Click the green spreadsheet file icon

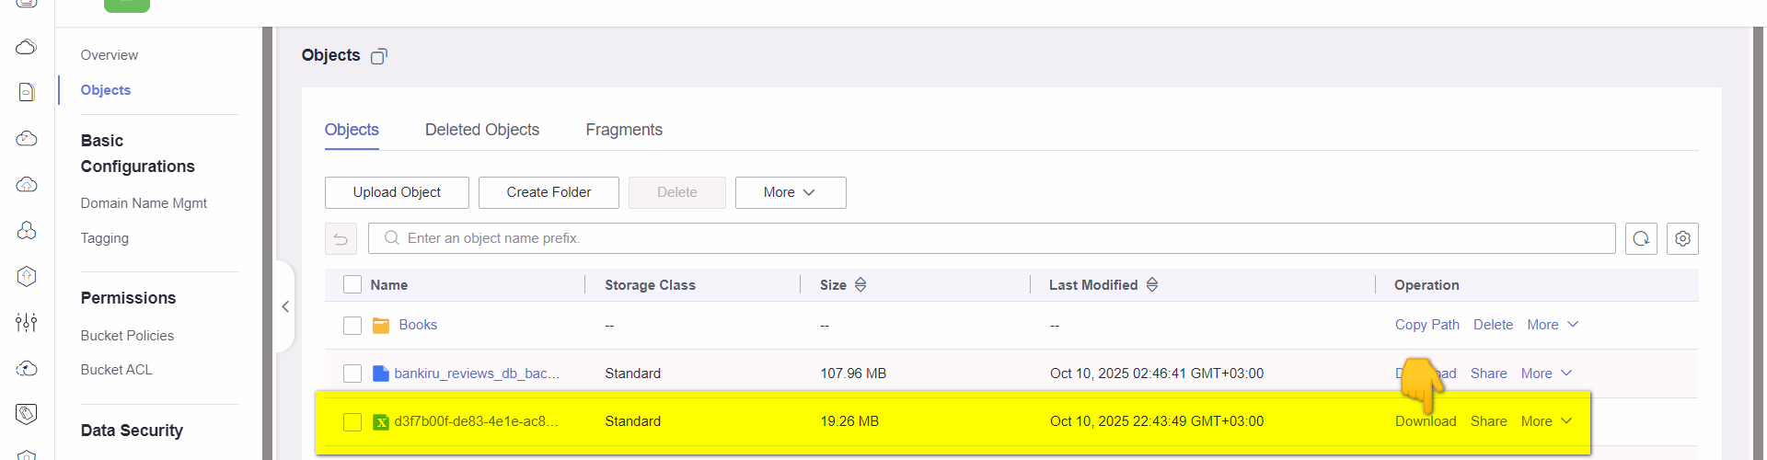tap(380, 422)
